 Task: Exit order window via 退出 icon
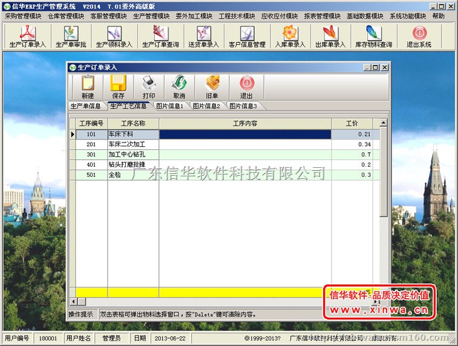pyautogui.click(x=246, y=87)
